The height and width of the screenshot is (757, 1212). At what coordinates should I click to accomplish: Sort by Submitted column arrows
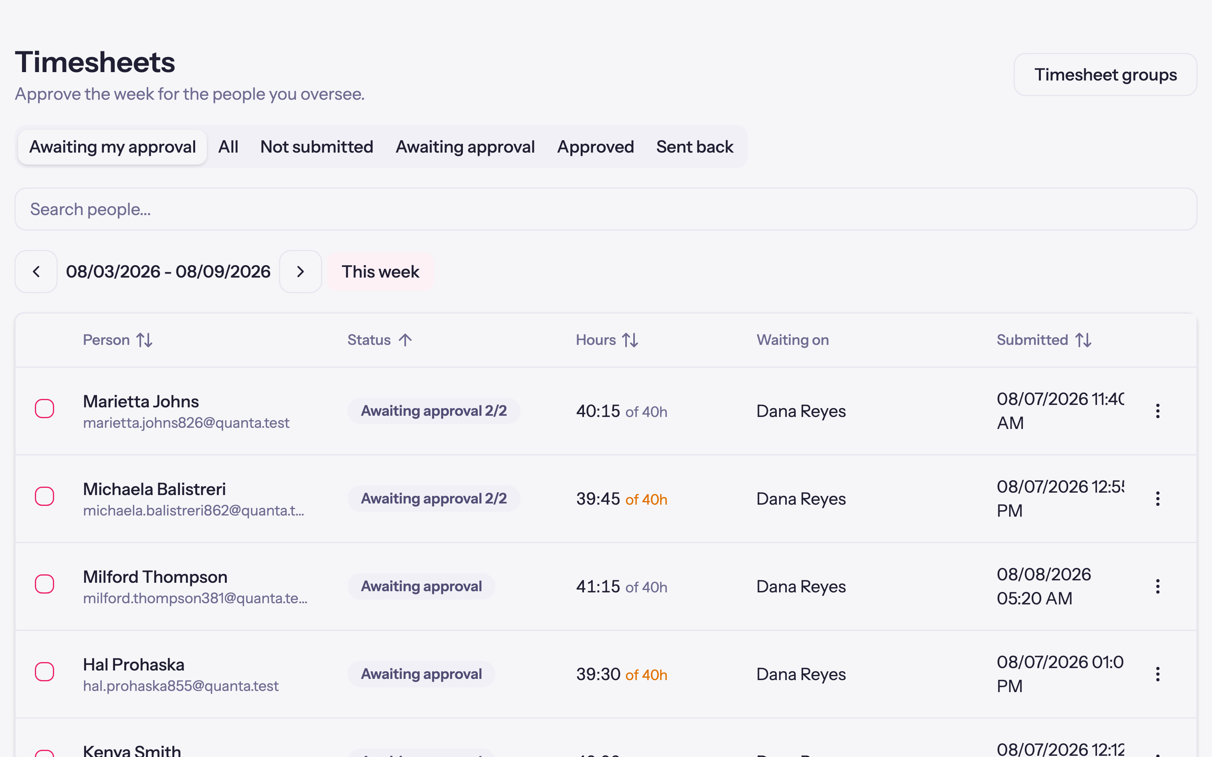click(x=1083, y=340)
